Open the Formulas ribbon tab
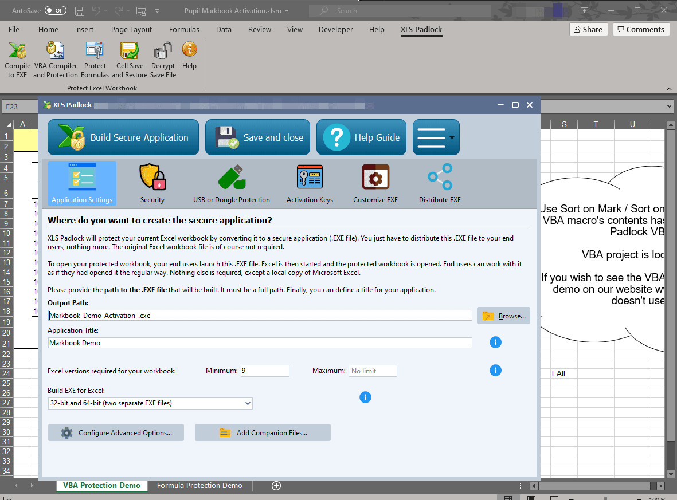Viewport: 677px width, 500px height. tap(184, 30)
